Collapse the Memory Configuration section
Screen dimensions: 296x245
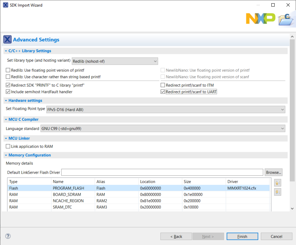point(6,155)
